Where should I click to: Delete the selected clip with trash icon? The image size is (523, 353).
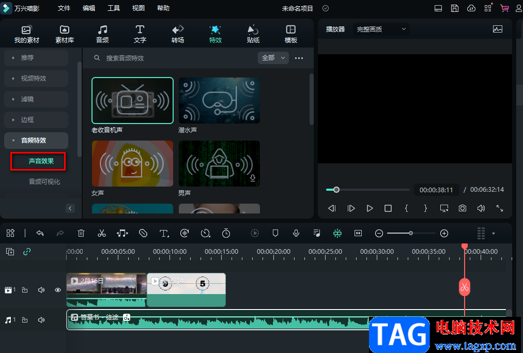click(x=81, y=233)
